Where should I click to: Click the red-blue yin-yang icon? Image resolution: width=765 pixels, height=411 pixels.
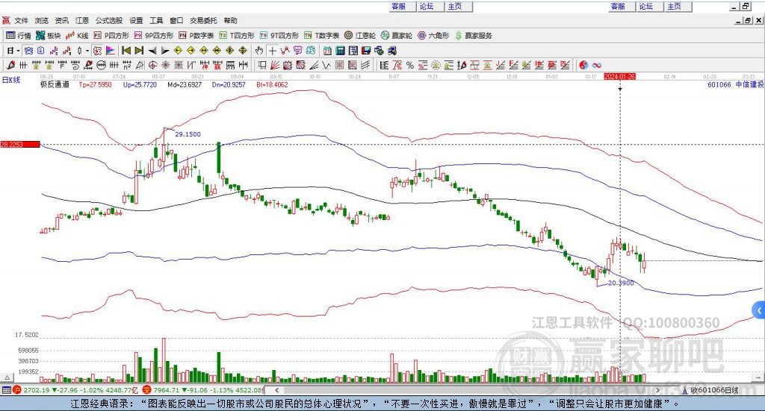[583, 65]
